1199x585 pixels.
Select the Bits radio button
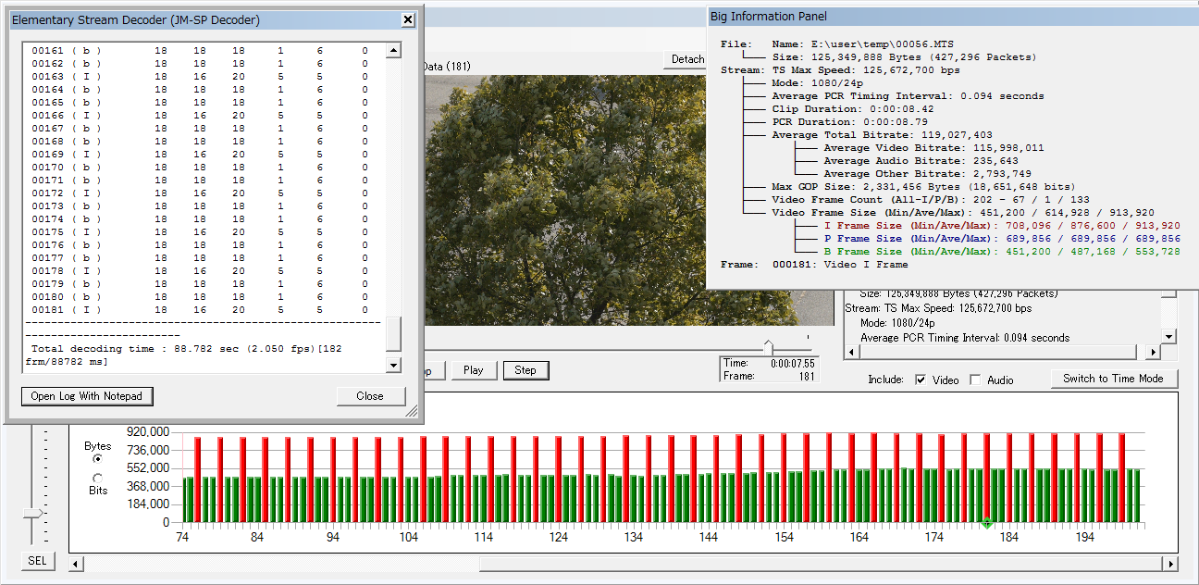click(97, 478)
